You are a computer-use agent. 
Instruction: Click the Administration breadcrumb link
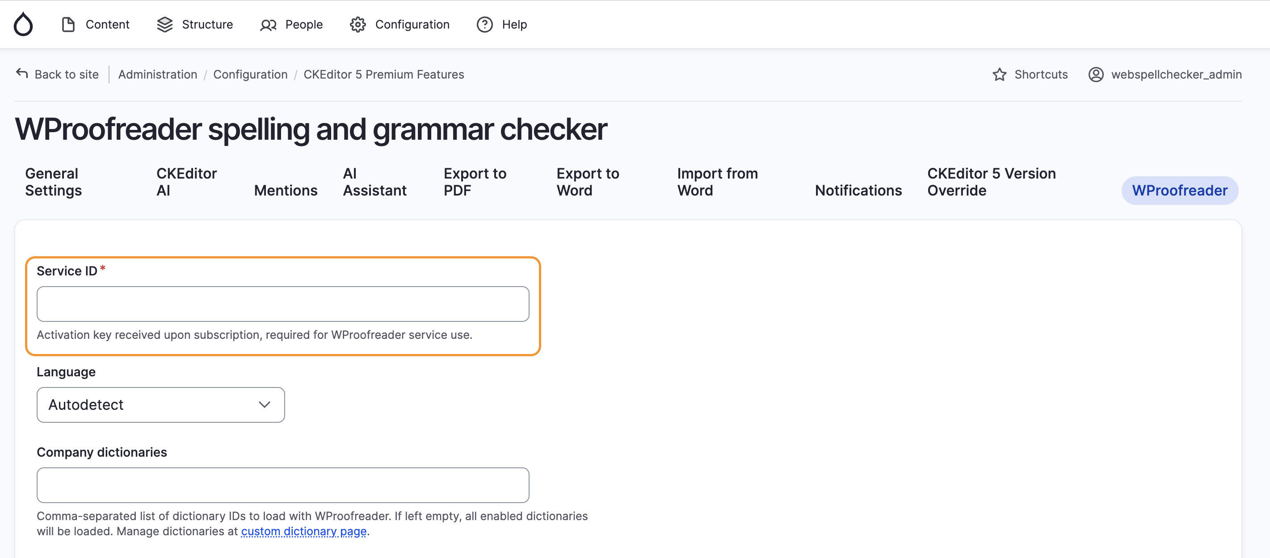coord(157,75)
